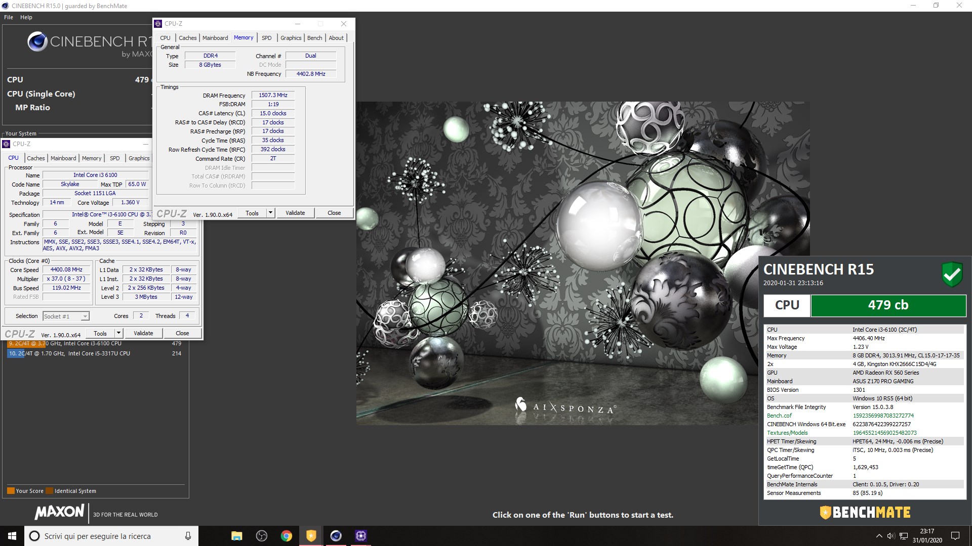Click Validate in Memory CPU-Z window
This screenshot has height=546, width=972.
pos(295,213)
